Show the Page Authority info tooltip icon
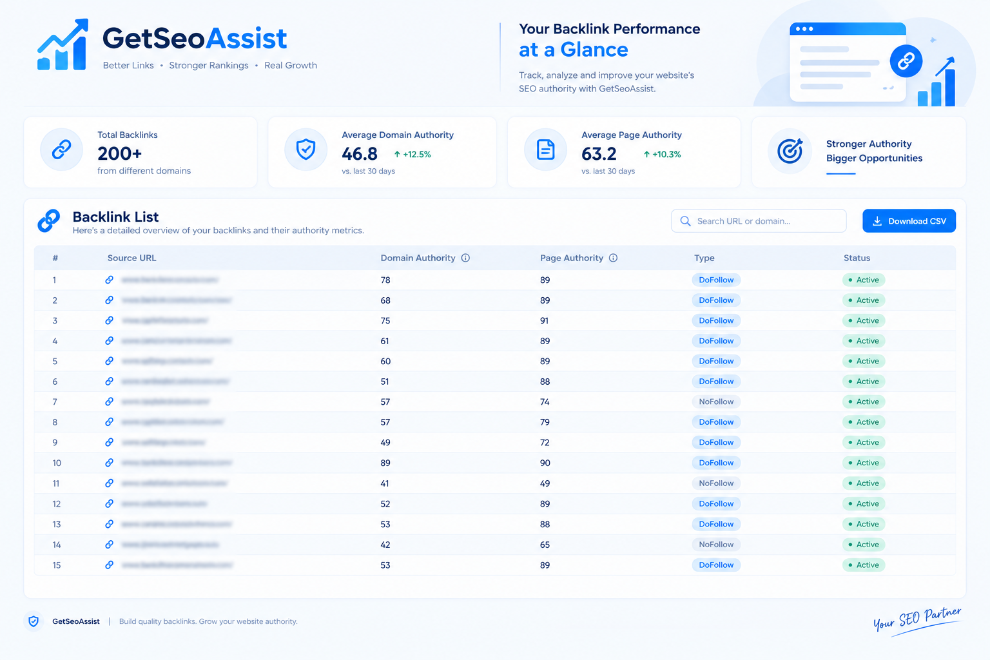This screenshot has height=660, width=990. tap(613, 258)
